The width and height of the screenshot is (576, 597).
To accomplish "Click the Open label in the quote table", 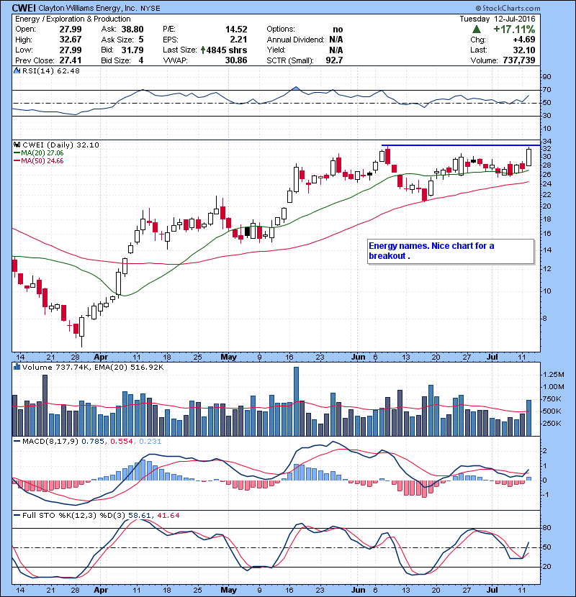I will click(x=25, y=29).
